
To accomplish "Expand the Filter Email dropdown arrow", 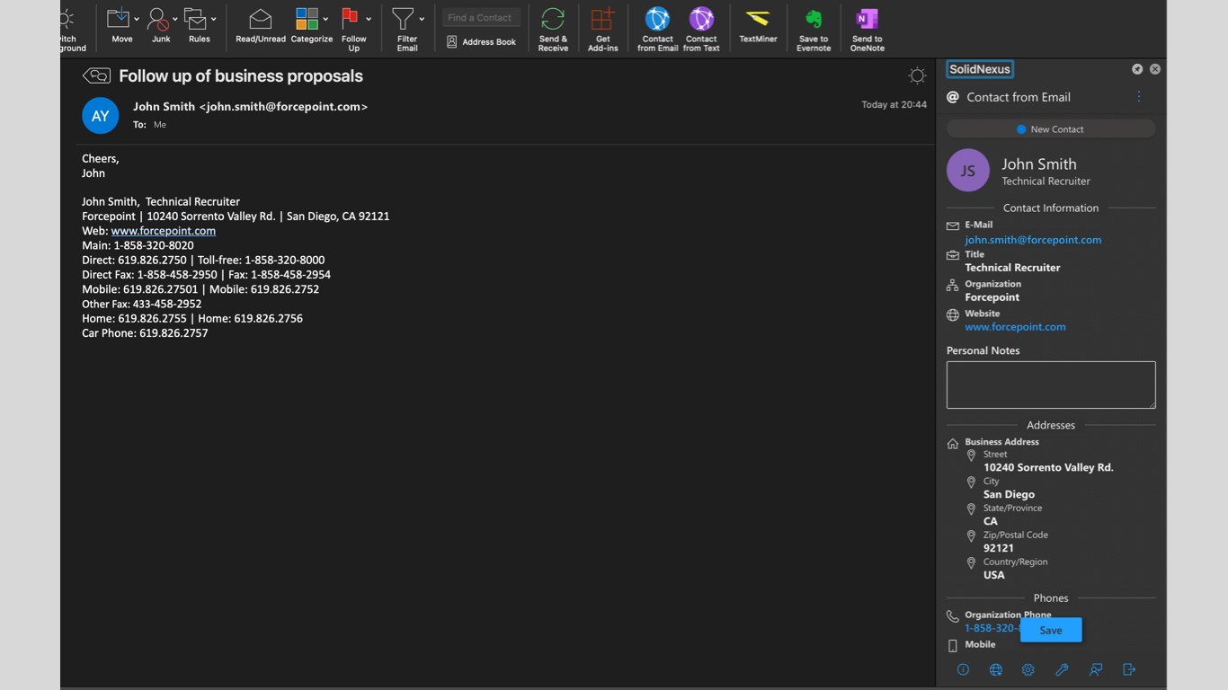I will point(422,19).
